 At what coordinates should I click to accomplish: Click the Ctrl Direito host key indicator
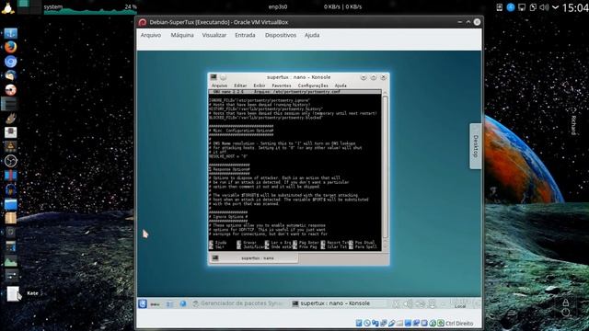tap(458, 323)
